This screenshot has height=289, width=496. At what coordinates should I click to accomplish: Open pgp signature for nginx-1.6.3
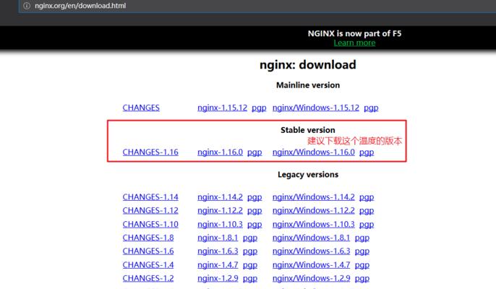pyautogui.click(x=250, y=251)
